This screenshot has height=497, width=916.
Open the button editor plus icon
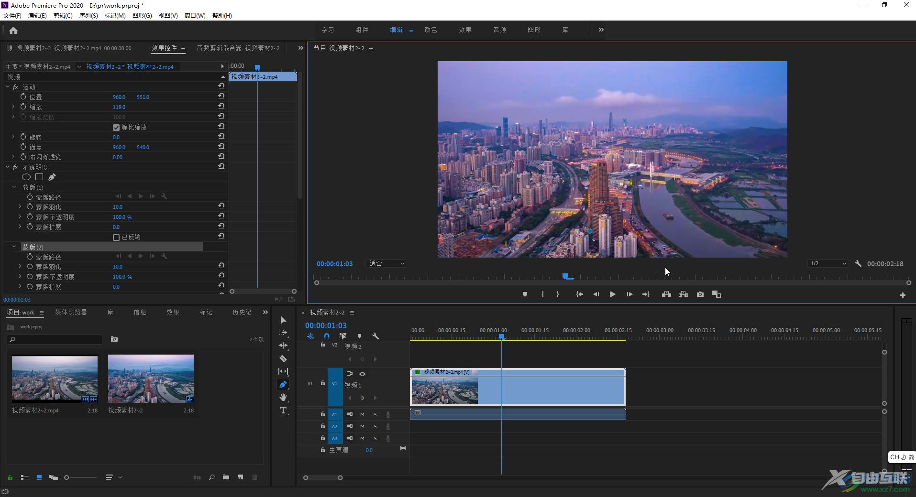[903, 295]
